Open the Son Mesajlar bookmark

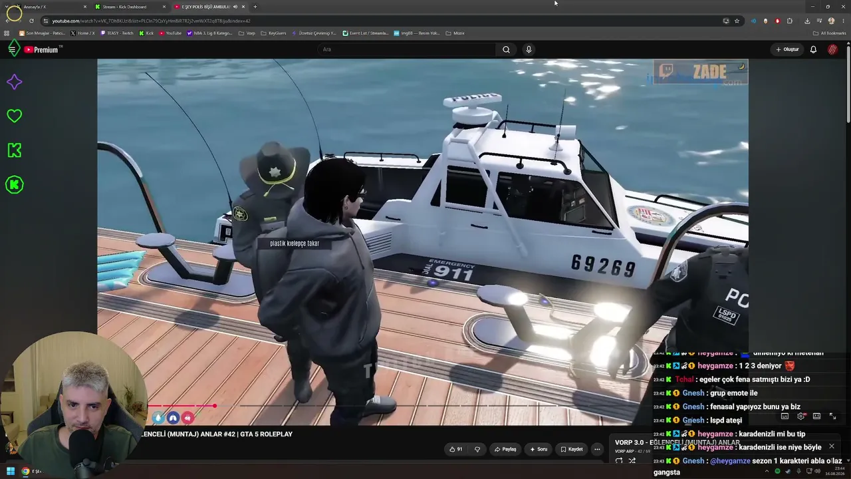coord(42,33)
